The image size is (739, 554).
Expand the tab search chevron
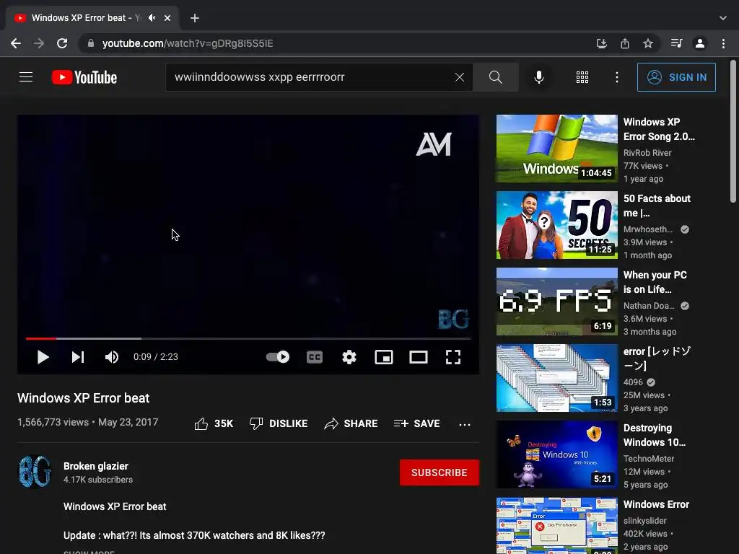click(722, 18)
